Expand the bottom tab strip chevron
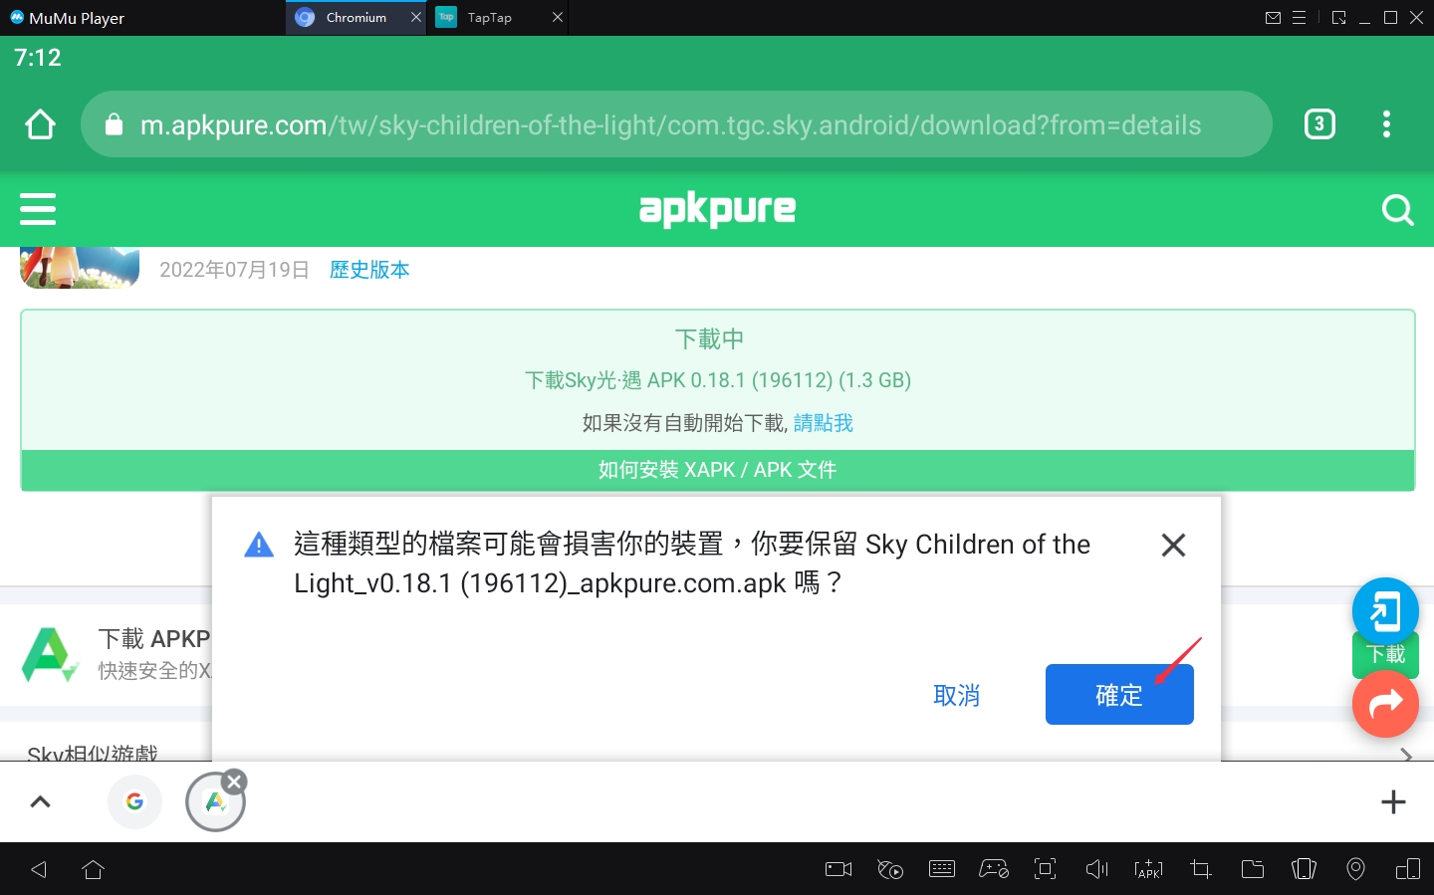 pos(41,801)
